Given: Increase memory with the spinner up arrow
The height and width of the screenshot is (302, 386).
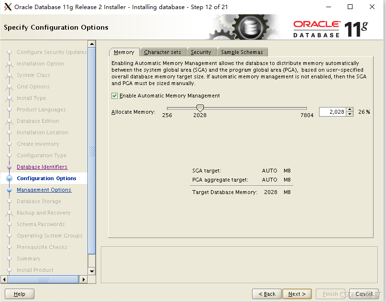Looking at the screenshot, I should pyautogui.click(x=349, y=109).
